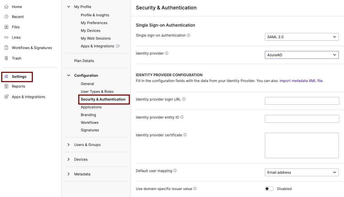344x197 pixels.
Task: Click the Trash bin icon
Action: click(x=6, y=58)
